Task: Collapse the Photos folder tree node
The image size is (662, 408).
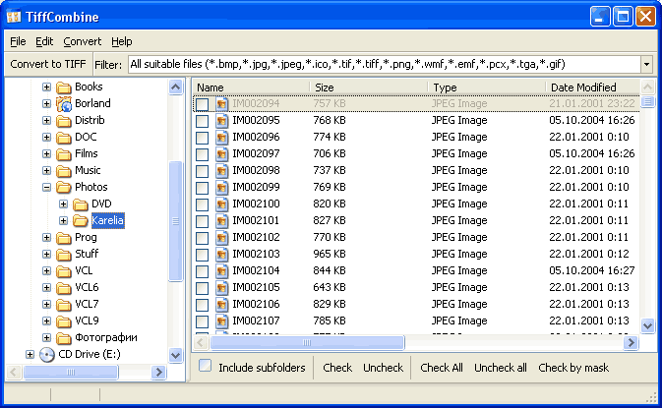Action: point(46,187)
